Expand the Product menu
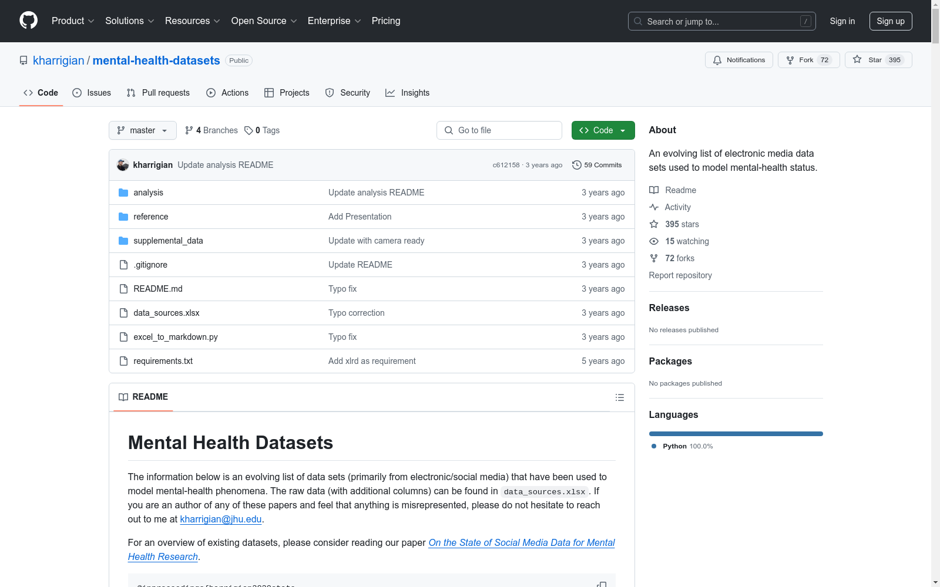The image size is (940, 587). click(73, 21)
